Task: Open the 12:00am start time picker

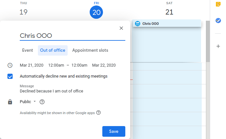Action: [x=56, y=65]
